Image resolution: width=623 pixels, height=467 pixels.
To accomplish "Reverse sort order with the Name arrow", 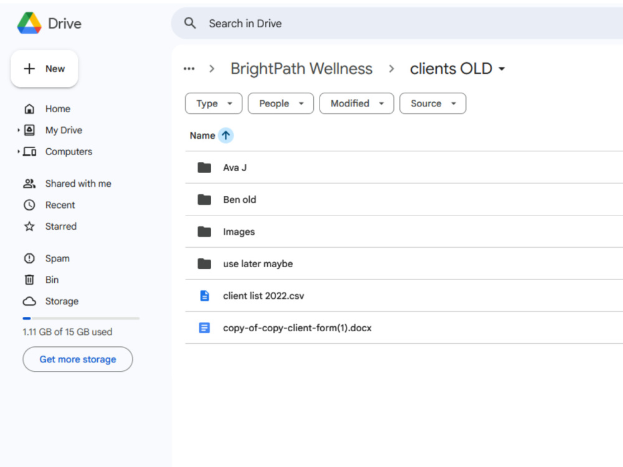I will 226,135.
